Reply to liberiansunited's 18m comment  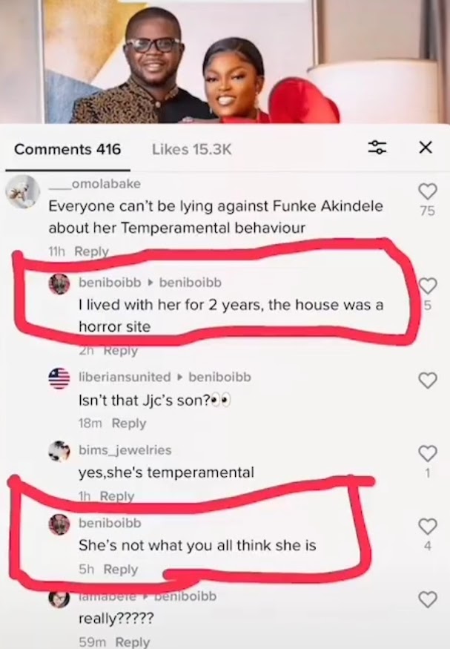[129, 423]
